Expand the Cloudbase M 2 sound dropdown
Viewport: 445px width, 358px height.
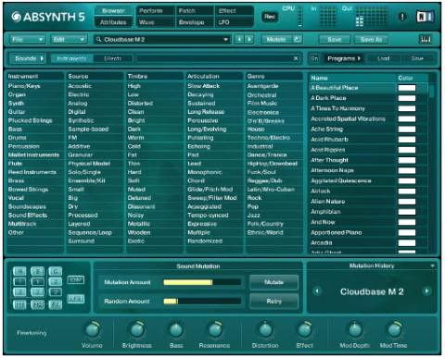[x=226, y=40]
